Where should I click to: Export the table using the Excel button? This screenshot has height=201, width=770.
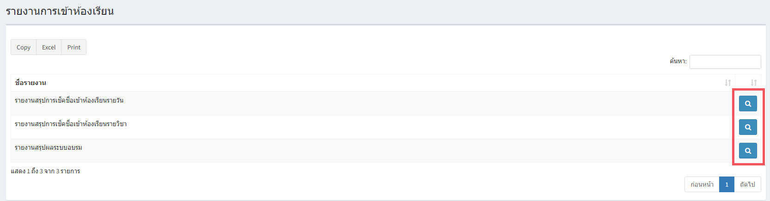(49, 47)
